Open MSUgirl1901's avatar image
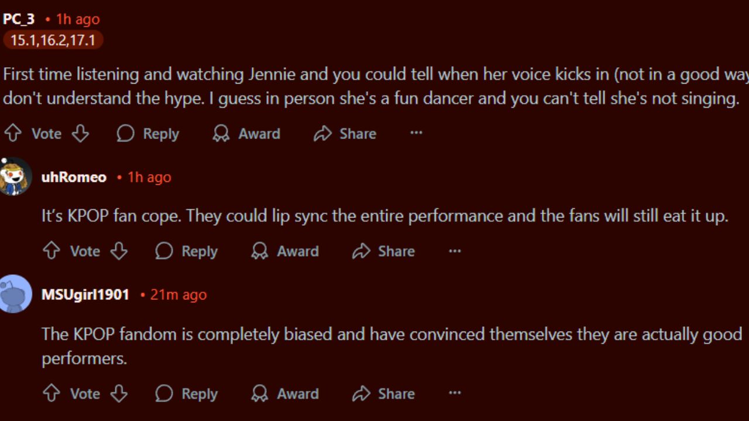 15,294
